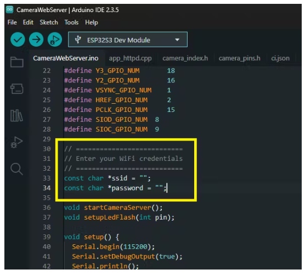305x275 pixels.
Task: Open the Library Manager books icon
Action: [16, 115]
